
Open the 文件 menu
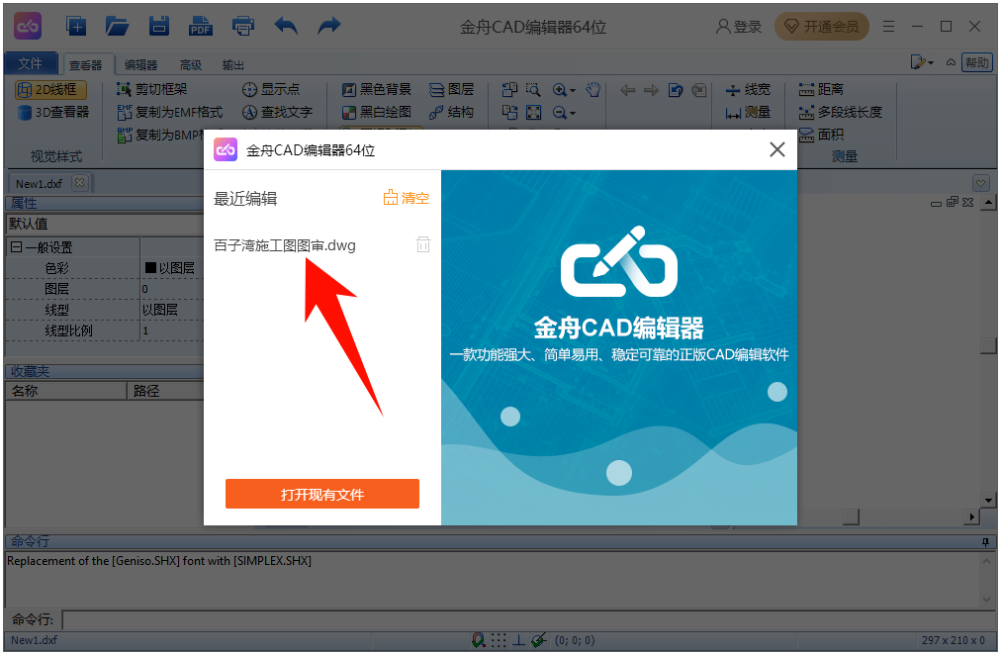click(31, 64)
